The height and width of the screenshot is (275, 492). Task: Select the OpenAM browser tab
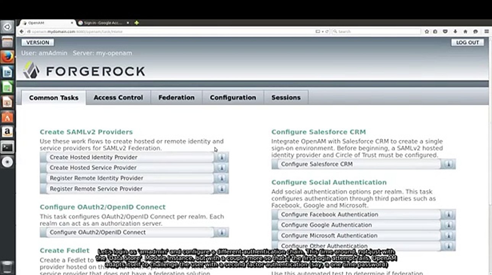pos(46,23)
